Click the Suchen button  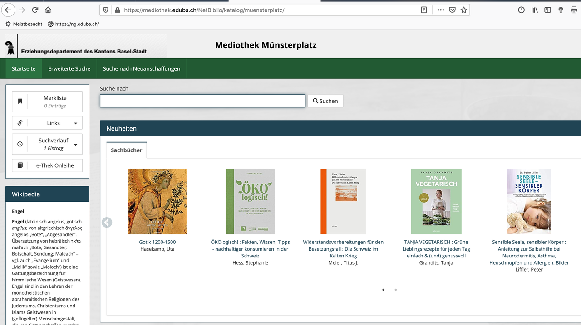[325, 101]
